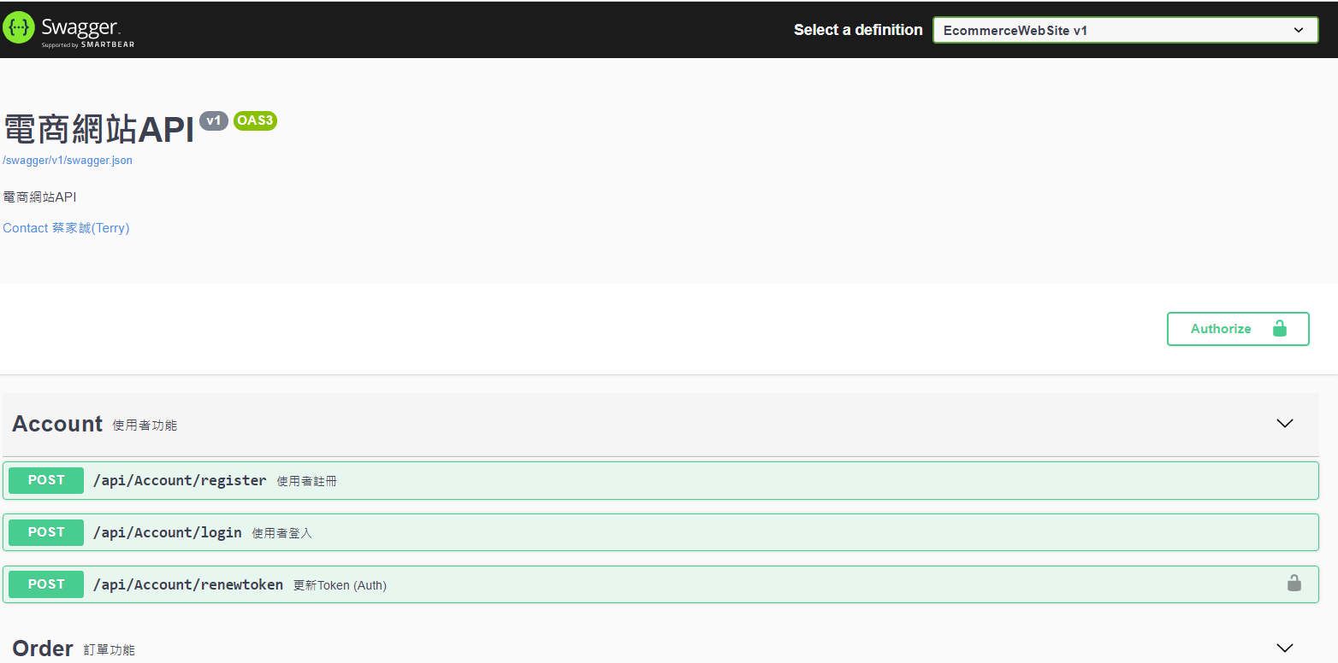Click the 使用者功能 description text
The image size is (1338, 663).
click(145, 425)
